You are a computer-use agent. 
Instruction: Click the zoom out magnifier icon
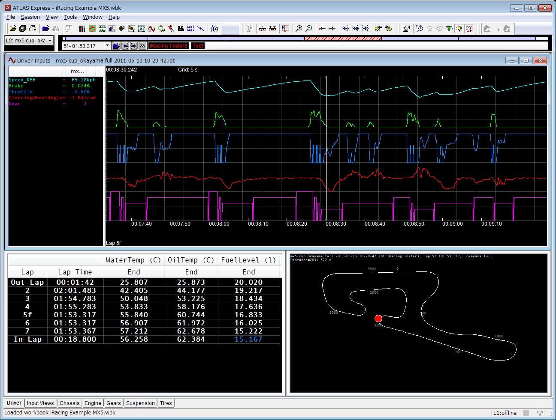309,29
